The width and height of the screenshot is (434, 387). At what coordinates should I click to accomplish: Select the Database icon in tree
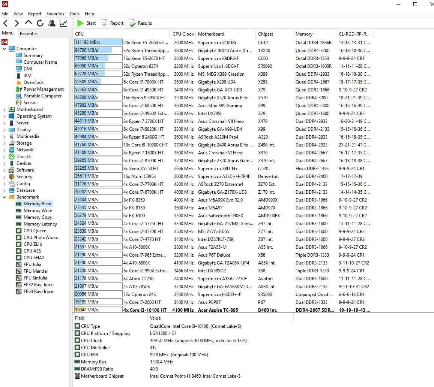[12, 190]
